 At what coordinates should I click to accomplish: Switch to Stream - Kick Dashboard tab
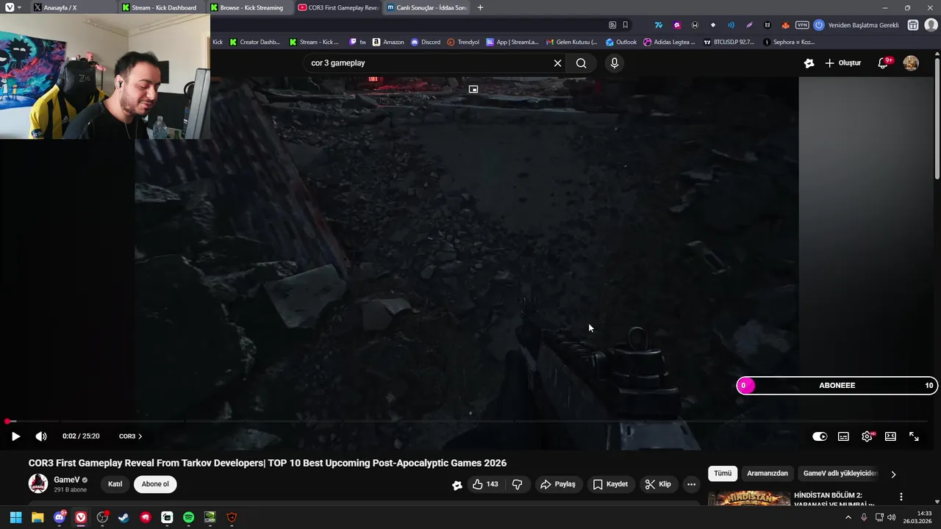160,7
